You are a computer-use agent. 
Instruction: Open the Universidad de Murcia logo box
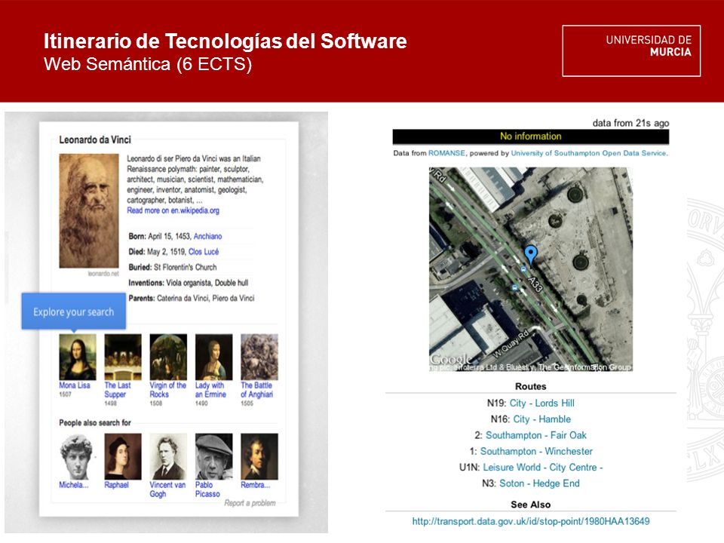pyautogui.click(x=631, y=51)
